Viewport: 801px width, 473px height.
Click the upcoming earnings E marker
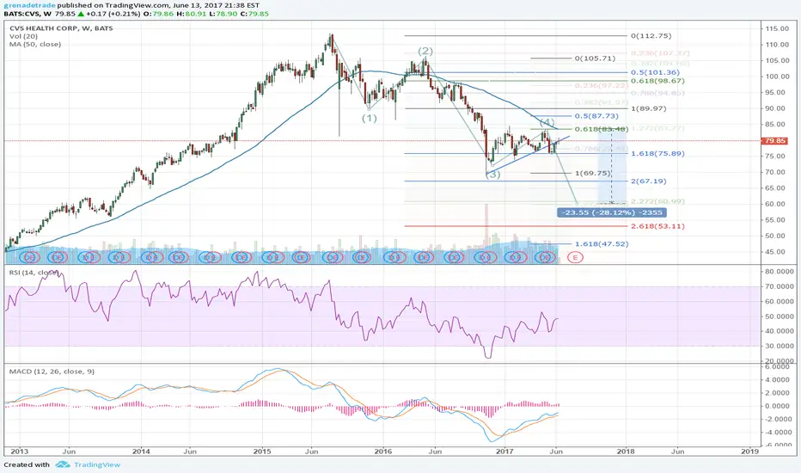click(x=575, y=258)
